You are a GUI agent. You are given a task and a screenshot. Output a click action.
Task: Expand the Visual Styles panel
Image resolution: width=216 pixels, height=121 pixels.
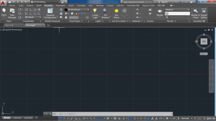click(76, 21)
